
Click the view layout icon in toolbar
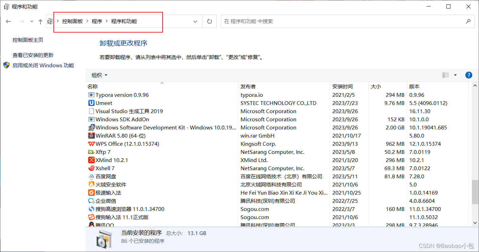pos(446,75)
